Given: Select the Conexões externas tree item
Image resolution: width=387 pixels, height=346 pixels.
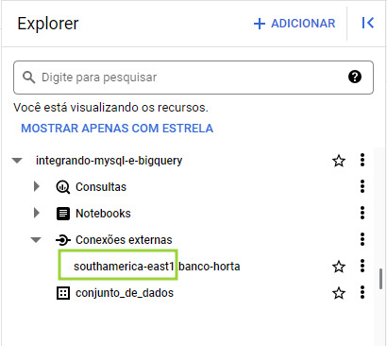Looking at the screenshot, I should coord(124,240).
